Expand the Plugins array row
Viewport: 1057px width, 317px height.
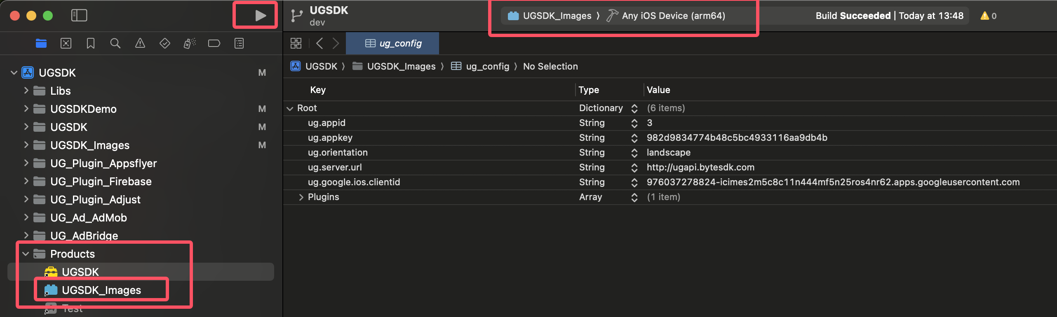[301, 197]
